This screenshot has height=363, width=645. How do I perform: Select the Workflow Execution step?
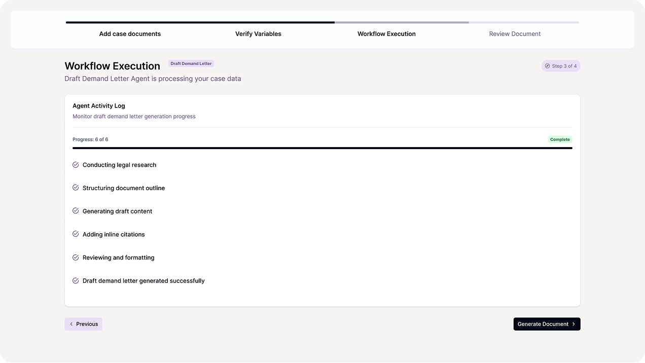386,34
